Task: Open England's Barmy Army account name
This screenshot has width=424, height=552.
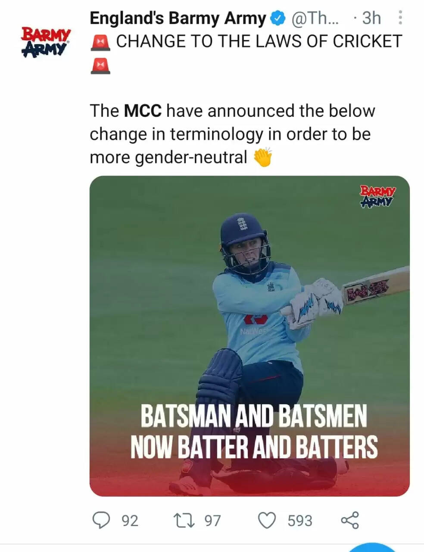Action: 178,18
